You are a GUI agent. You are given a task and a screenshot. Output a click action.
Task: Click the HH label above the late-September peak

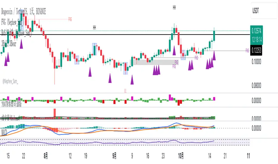[x=174, y=7]
